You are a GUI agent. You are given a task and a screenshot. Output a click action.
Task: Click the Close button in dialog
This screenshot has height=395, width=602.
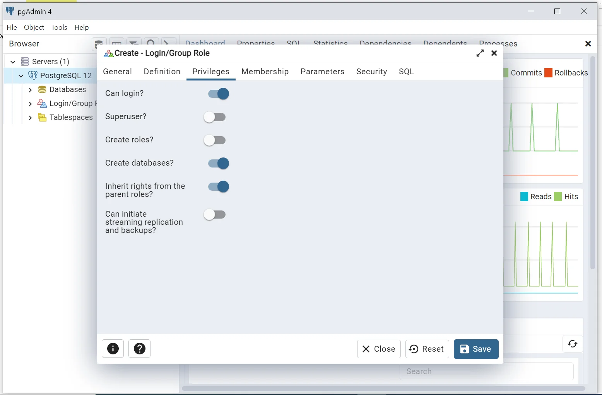(x=379, y=349)
